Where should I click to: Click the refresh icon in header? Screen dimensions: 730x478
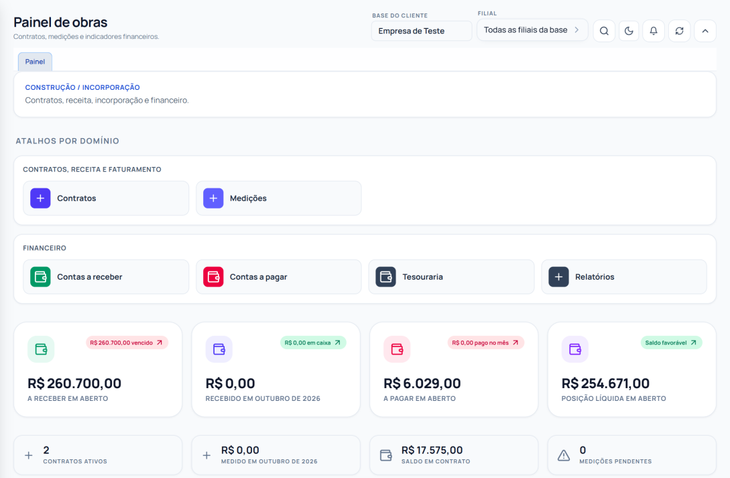(679, 31)
